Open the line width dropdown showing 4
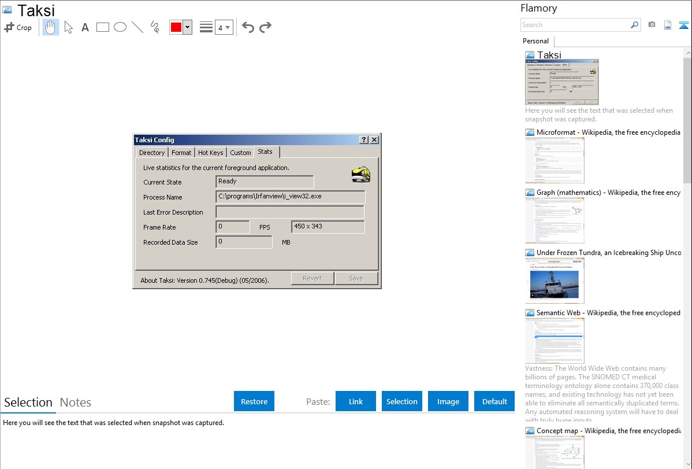 pos(224,27)
